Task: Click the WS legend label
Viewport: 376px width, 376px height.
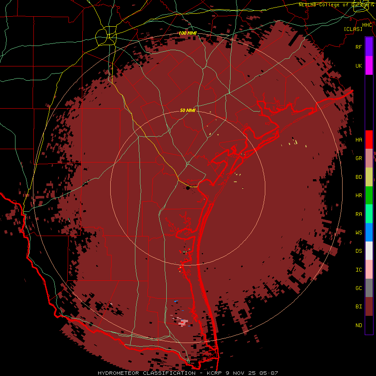Action: tap(358, 232)
